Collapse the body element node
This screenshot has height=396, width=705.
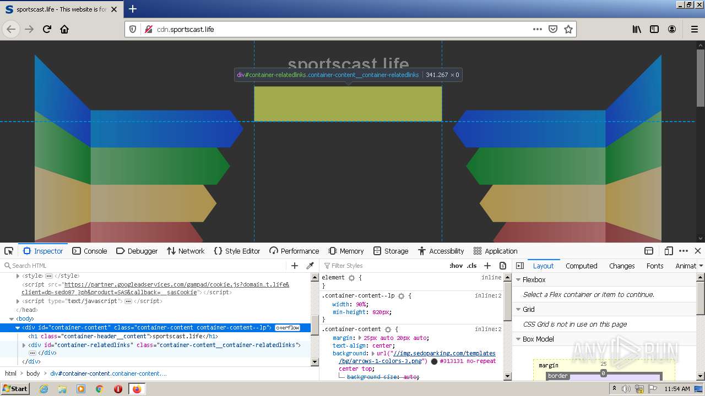12,318
